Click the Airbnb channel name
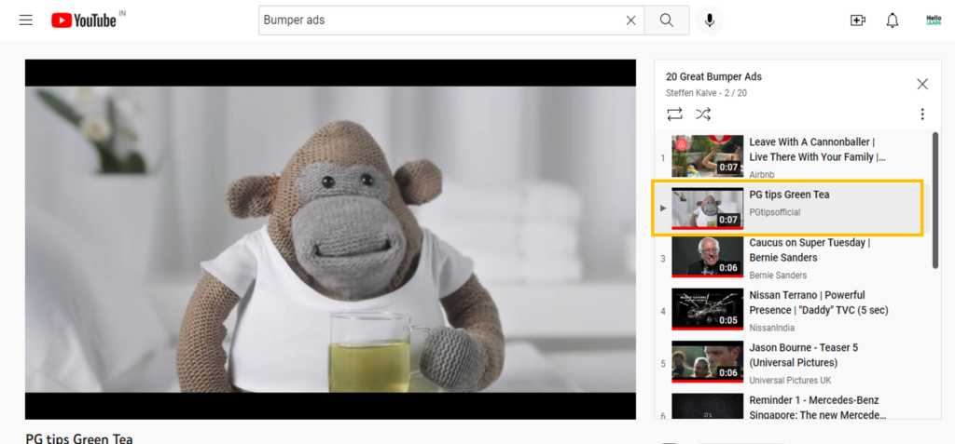 [761, 175]
